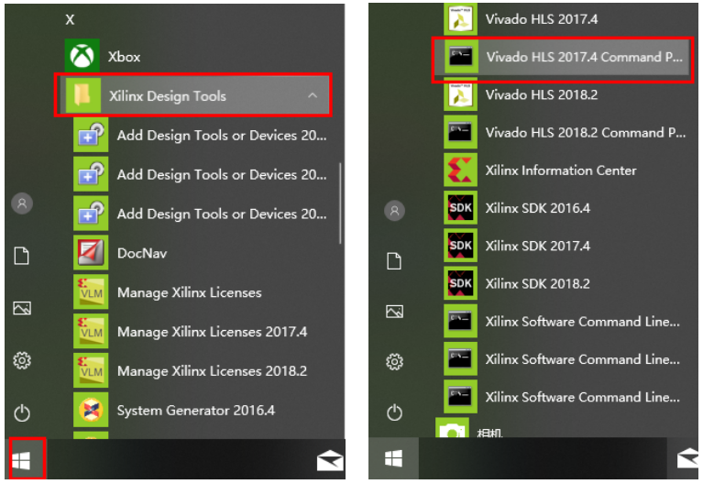The image size is (703, 484).
Task: Open Mail icon on right screenshot taskbar
Action: coord(688,459)
